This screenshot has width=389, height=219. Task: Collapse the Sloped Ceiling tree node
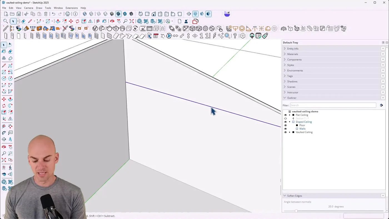290,122
